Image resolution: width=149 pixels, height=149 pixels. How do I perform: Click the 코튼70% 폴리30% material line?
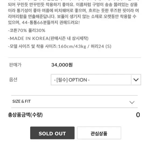27,30
